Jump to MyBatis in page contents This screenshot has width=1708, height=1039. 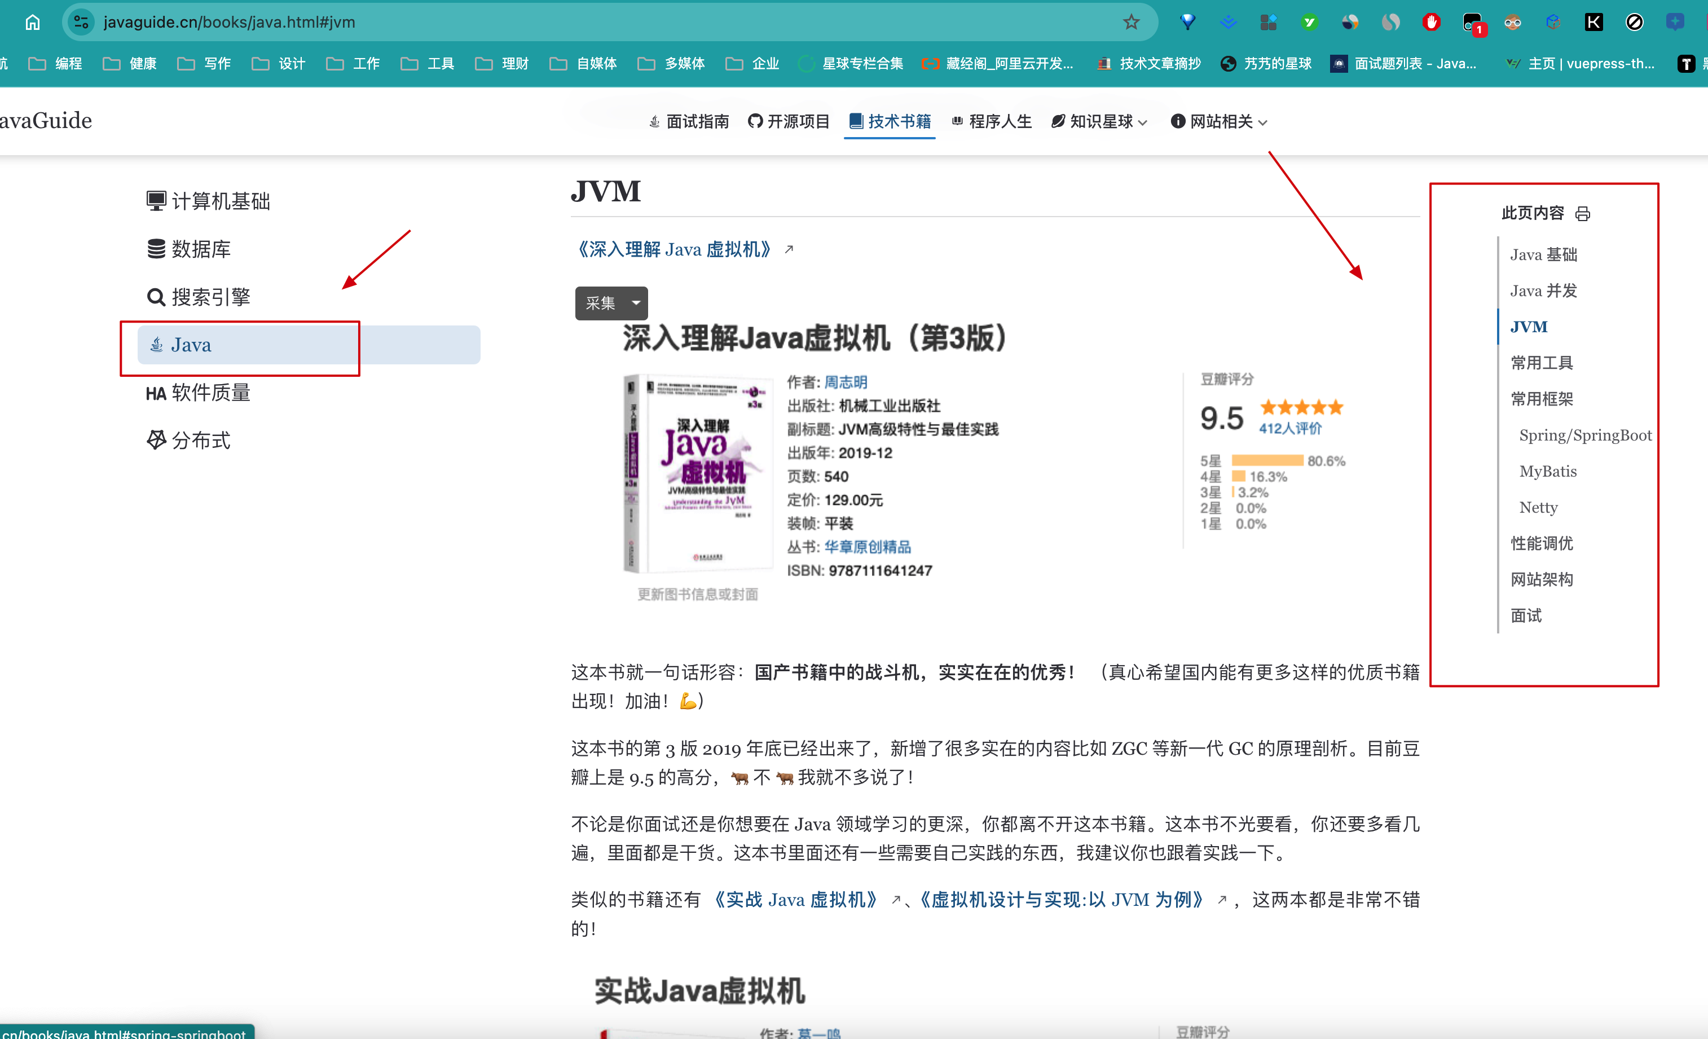1548,470
